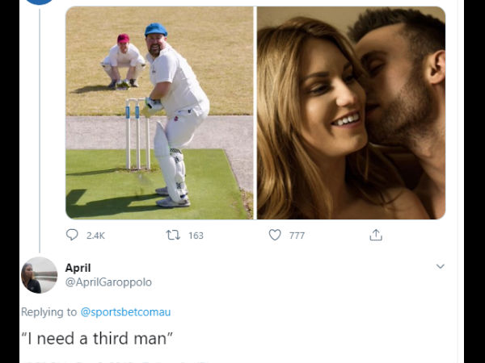Open the @AprilGaroppolo handle
The height and width of the screenshot is (363, 485).
[108, 282]
